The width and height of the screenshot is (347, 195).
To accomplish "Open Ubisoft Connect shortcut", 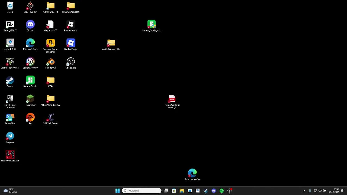I will click(x=30, y=63).
